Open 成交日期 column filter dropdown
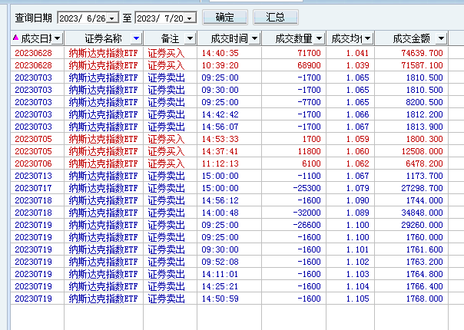The height and width of the screenshot is (330, 464). coord(58,38)
